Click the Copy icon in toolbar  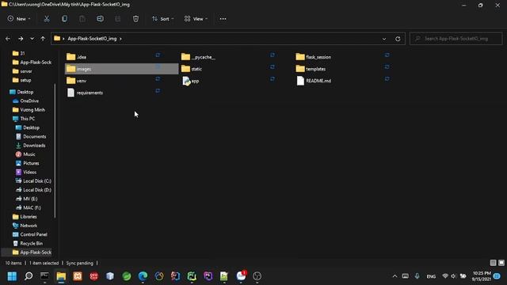pyautogui.click(x=65, y=19)
